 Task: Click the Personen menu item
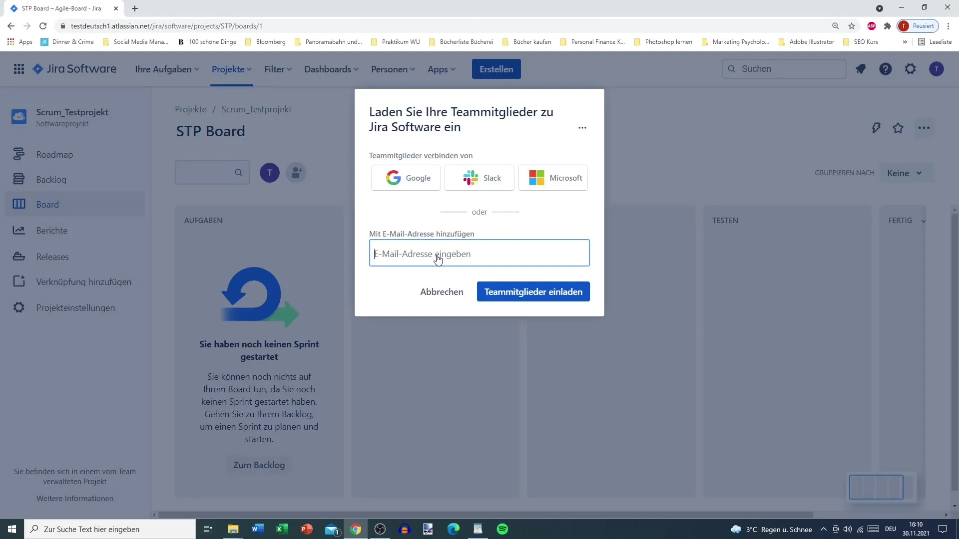point(389,68)
